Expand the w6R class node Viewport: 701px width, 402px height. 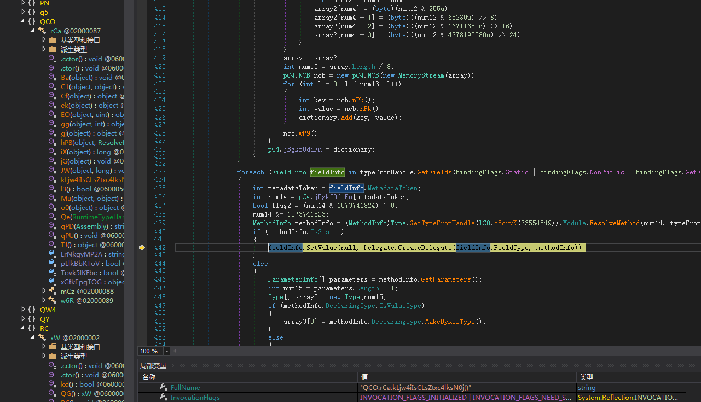pyautogui.click(x=44, y=301)
